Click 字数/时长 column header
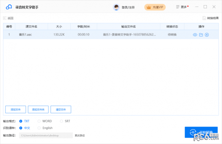The width and height of the screenshot is (222, 144). pos(84,27)
